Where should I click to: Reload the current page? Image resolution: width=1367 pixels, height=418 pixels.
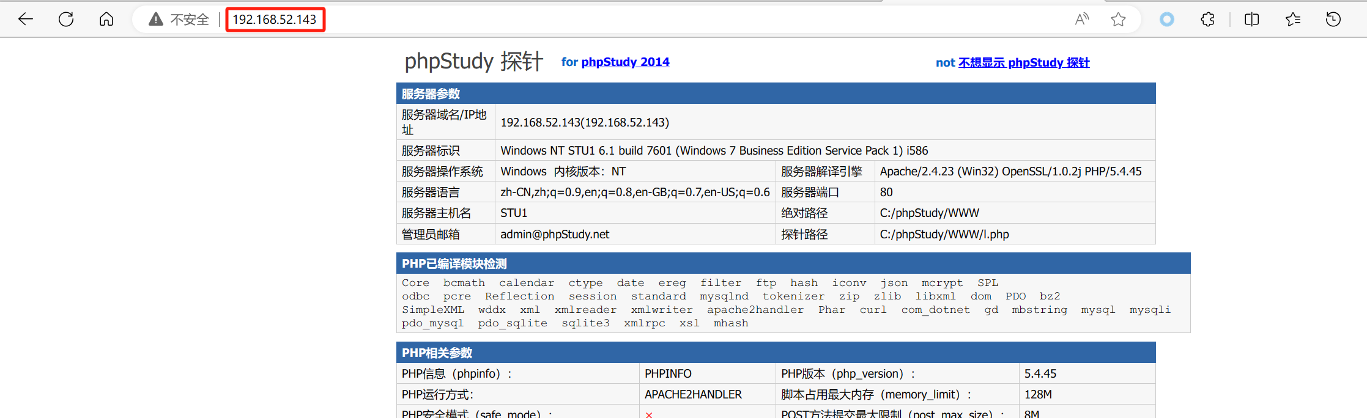pos(66,20)
